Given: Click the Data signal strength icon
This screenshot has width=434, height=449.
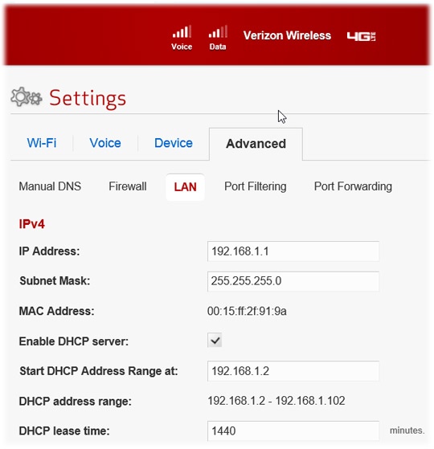Looking at the screenshot, I should 218,32.
